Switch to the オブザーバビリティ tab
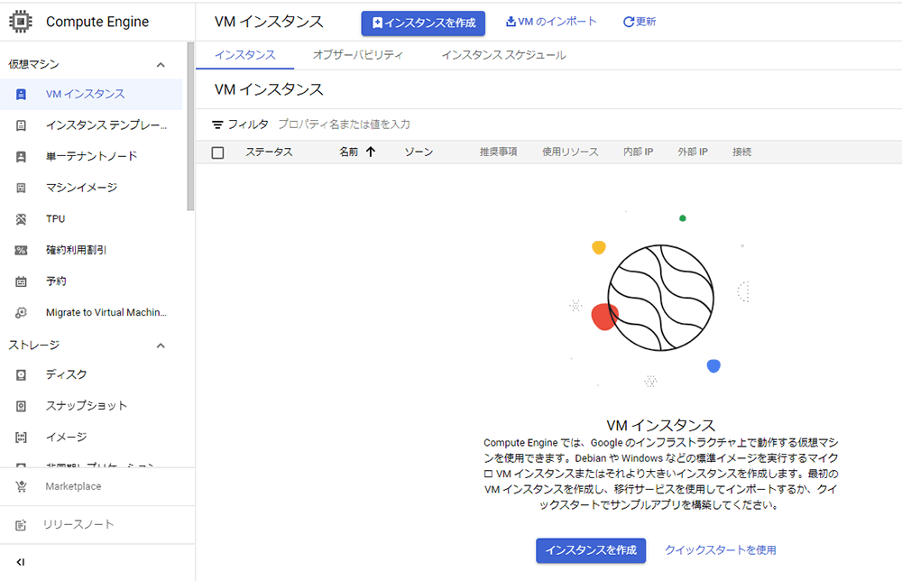Screen dimensions: 902x581 click(x=358, y=55)
